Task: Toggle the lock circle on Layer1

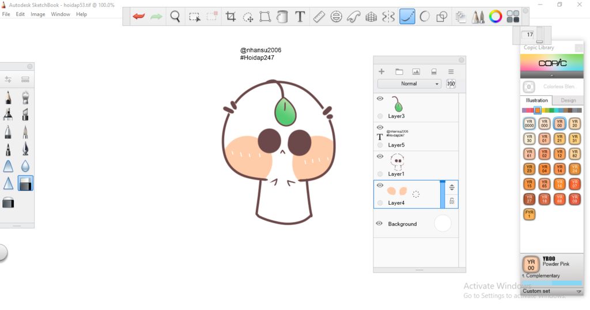Action: coord(380,174)
